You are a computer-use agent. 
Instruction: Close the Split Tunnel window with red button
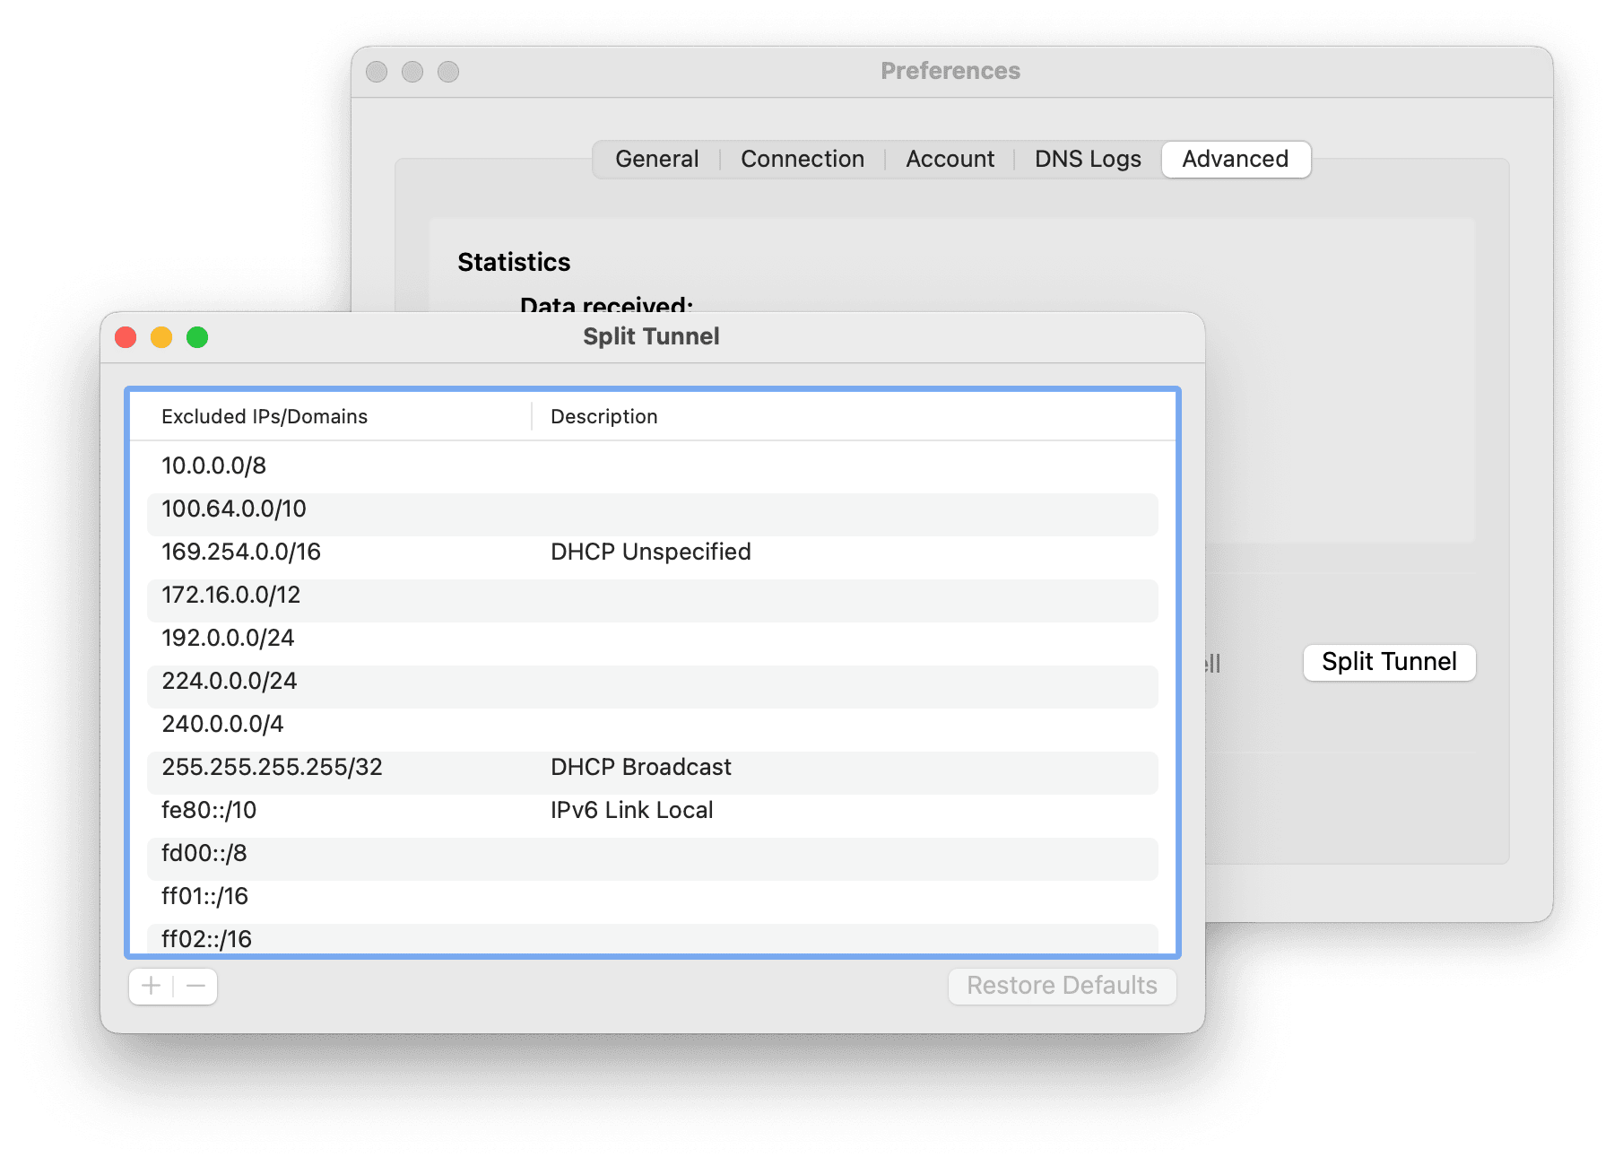[126, 337]
